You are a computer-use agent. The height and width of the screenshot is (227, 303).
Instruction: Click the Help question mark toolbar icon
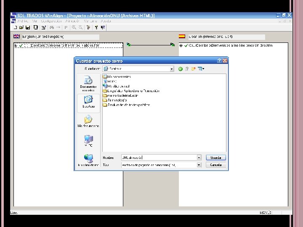pyautogui.click(x=96, y=27)
